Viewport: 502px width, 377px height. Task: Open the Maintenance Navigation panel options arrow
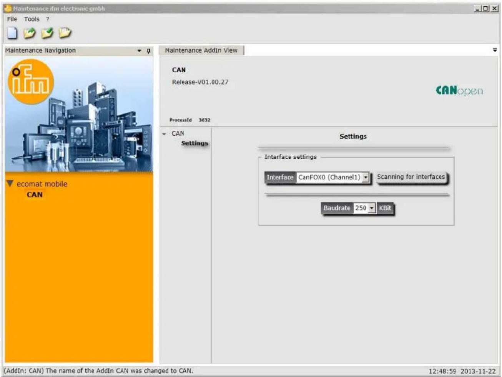[139, 51]
